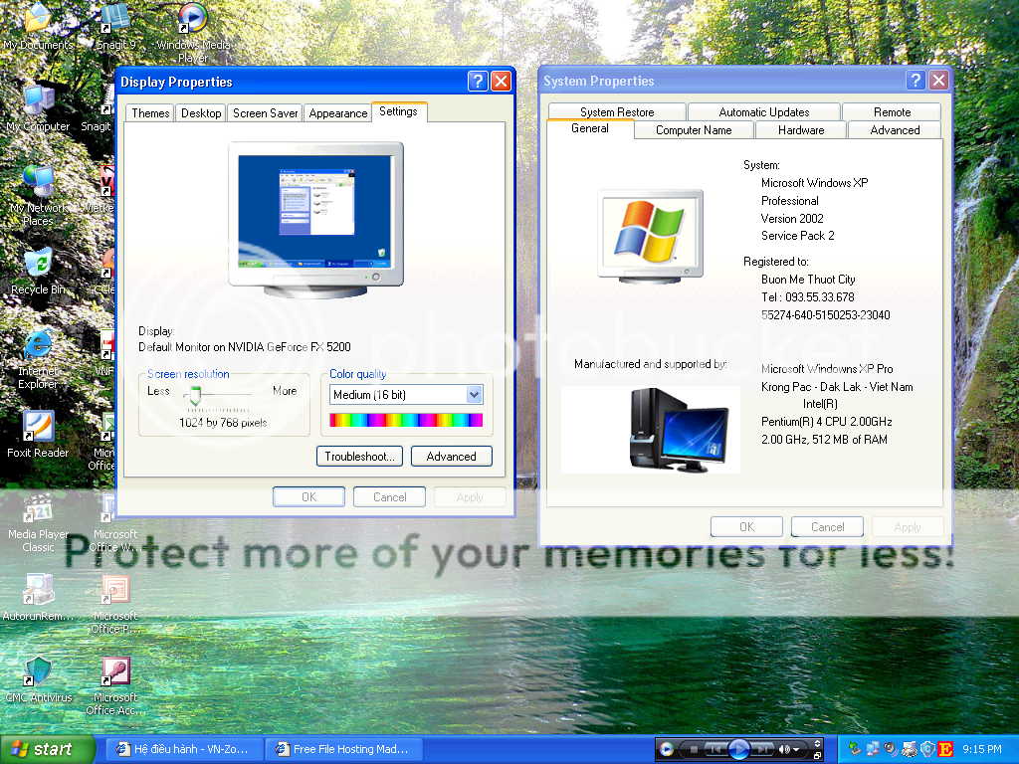The image size is (1019, 764).
Task: Skip to next track in taskbar player
Action: 762,750
